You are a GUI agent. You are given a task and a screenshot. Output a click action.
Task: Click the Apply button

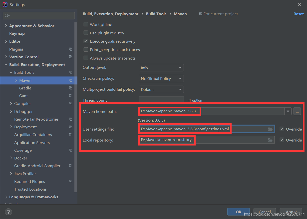291,212
